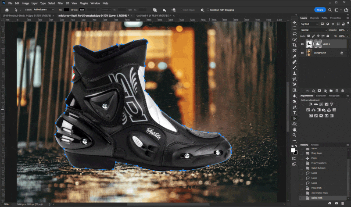Select the Zoom tool in toolbar
This screenshot has width=351, height=207.
pyautogui.click(x=294, y=135)
